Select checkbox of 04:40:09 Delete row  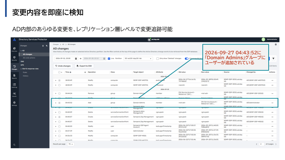[59, 112]
